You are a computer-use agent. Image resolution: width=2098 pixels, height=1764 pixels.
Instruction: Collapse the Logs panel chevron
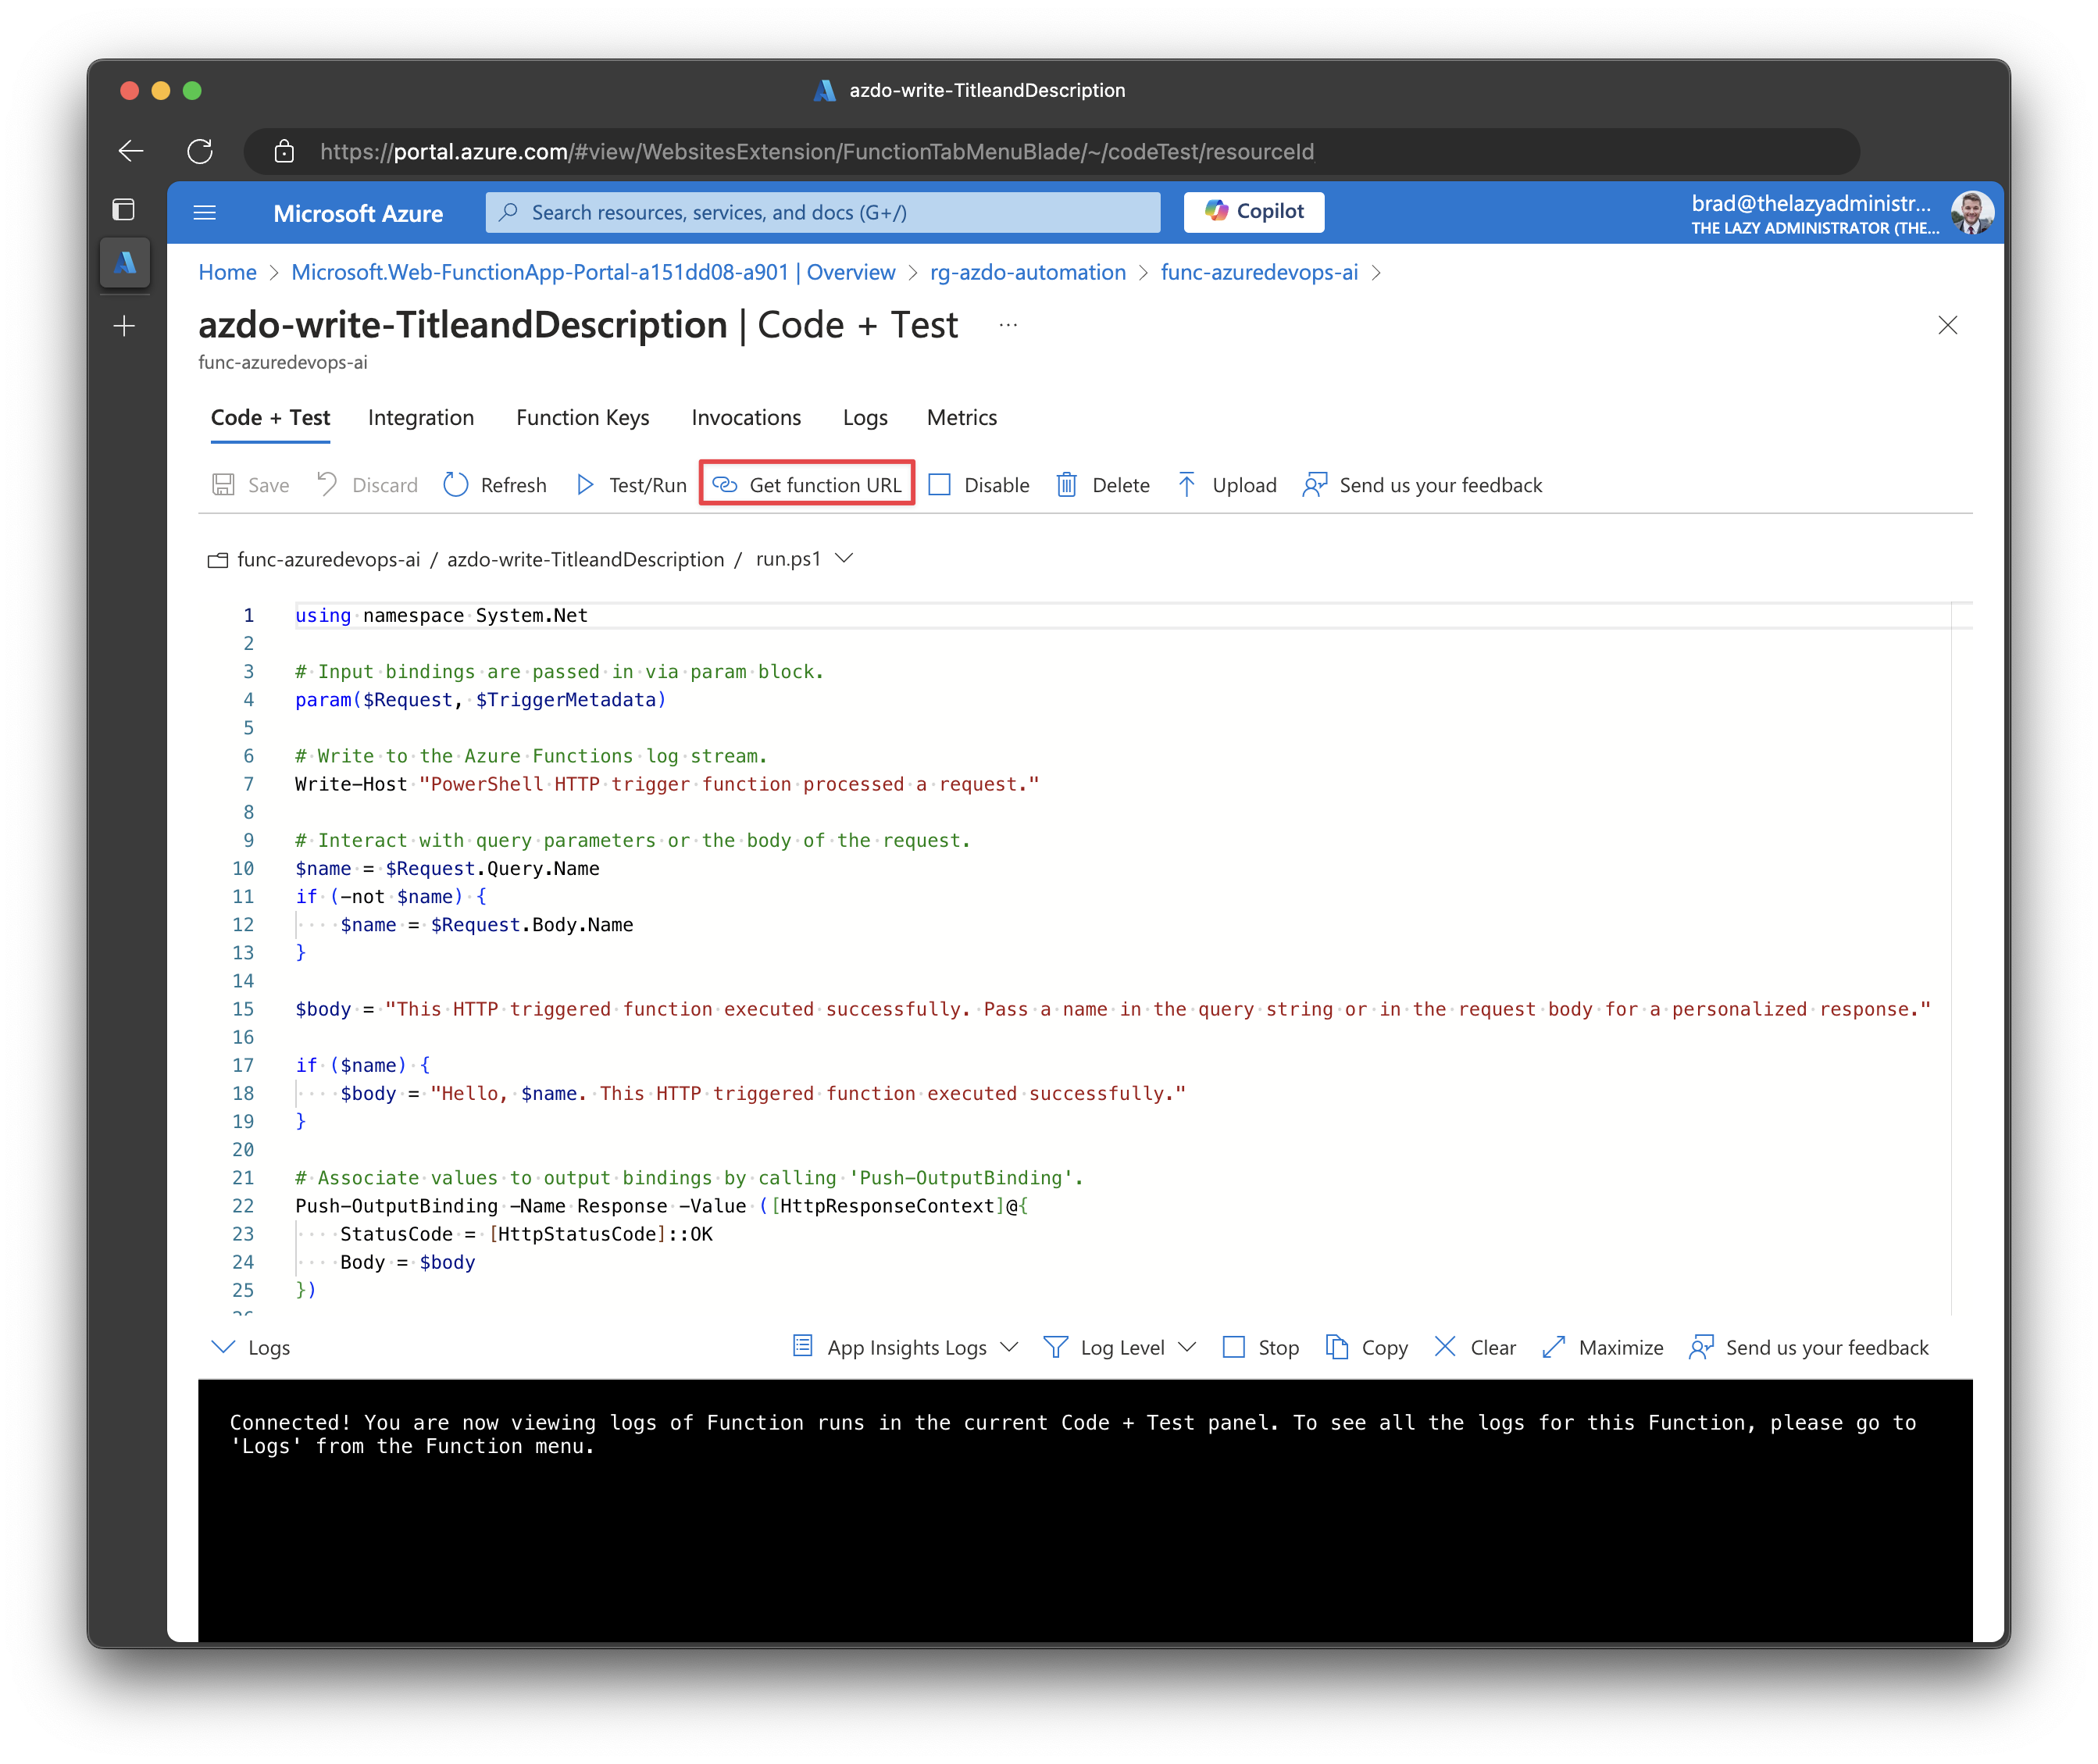pos(223,1346)
